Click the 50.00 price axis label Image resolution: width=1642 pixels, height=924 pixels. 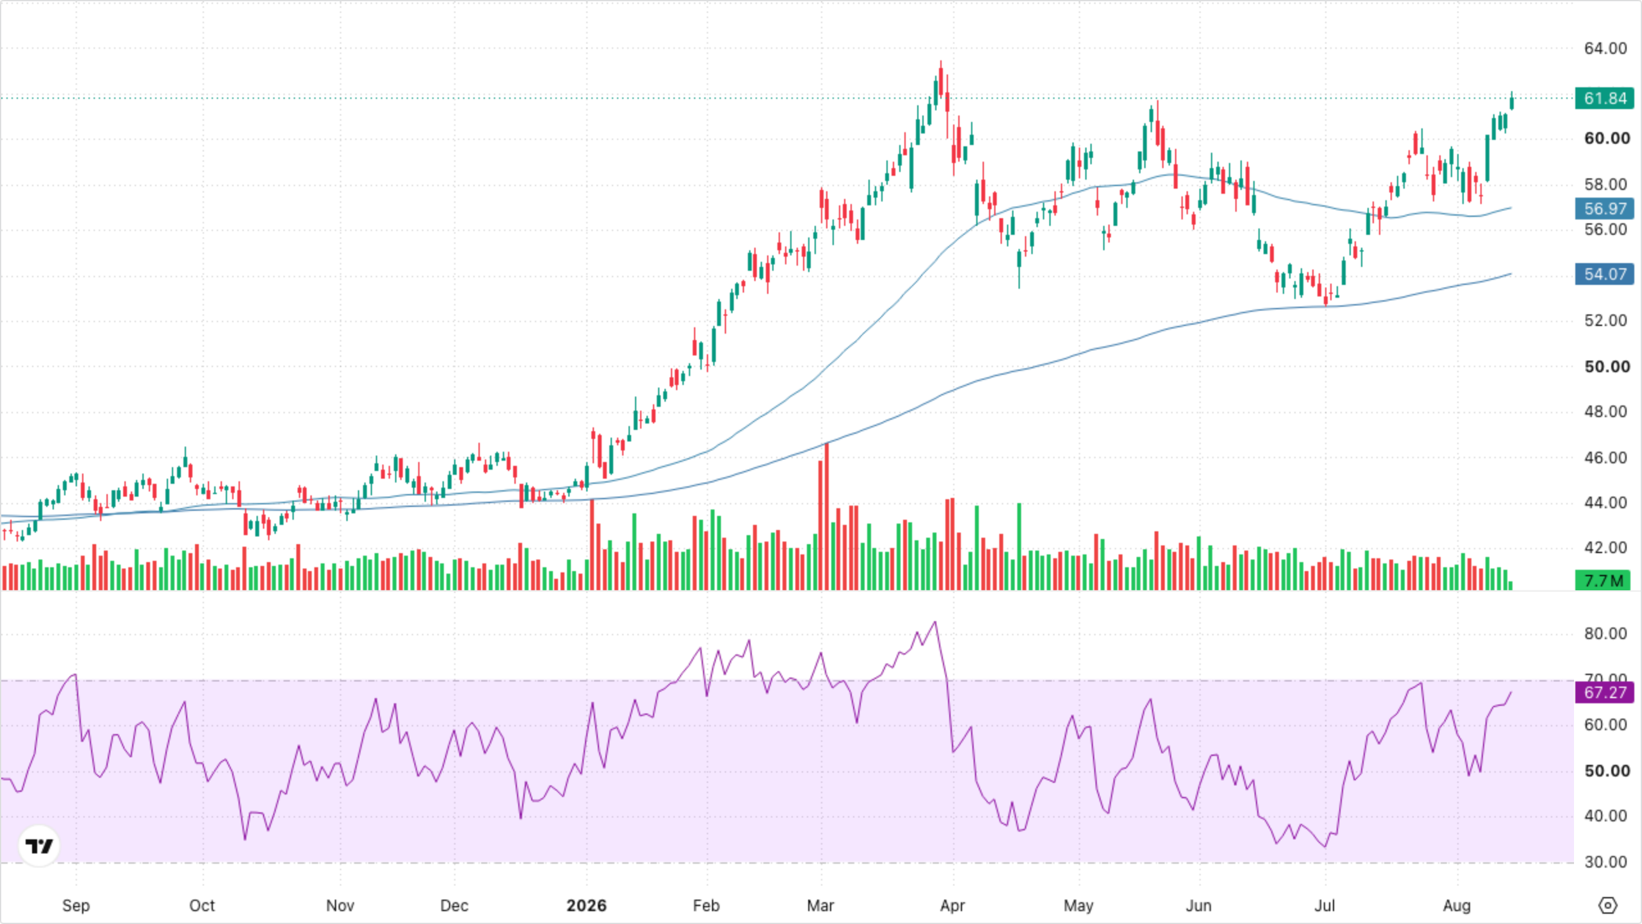tap(1607, 367)
